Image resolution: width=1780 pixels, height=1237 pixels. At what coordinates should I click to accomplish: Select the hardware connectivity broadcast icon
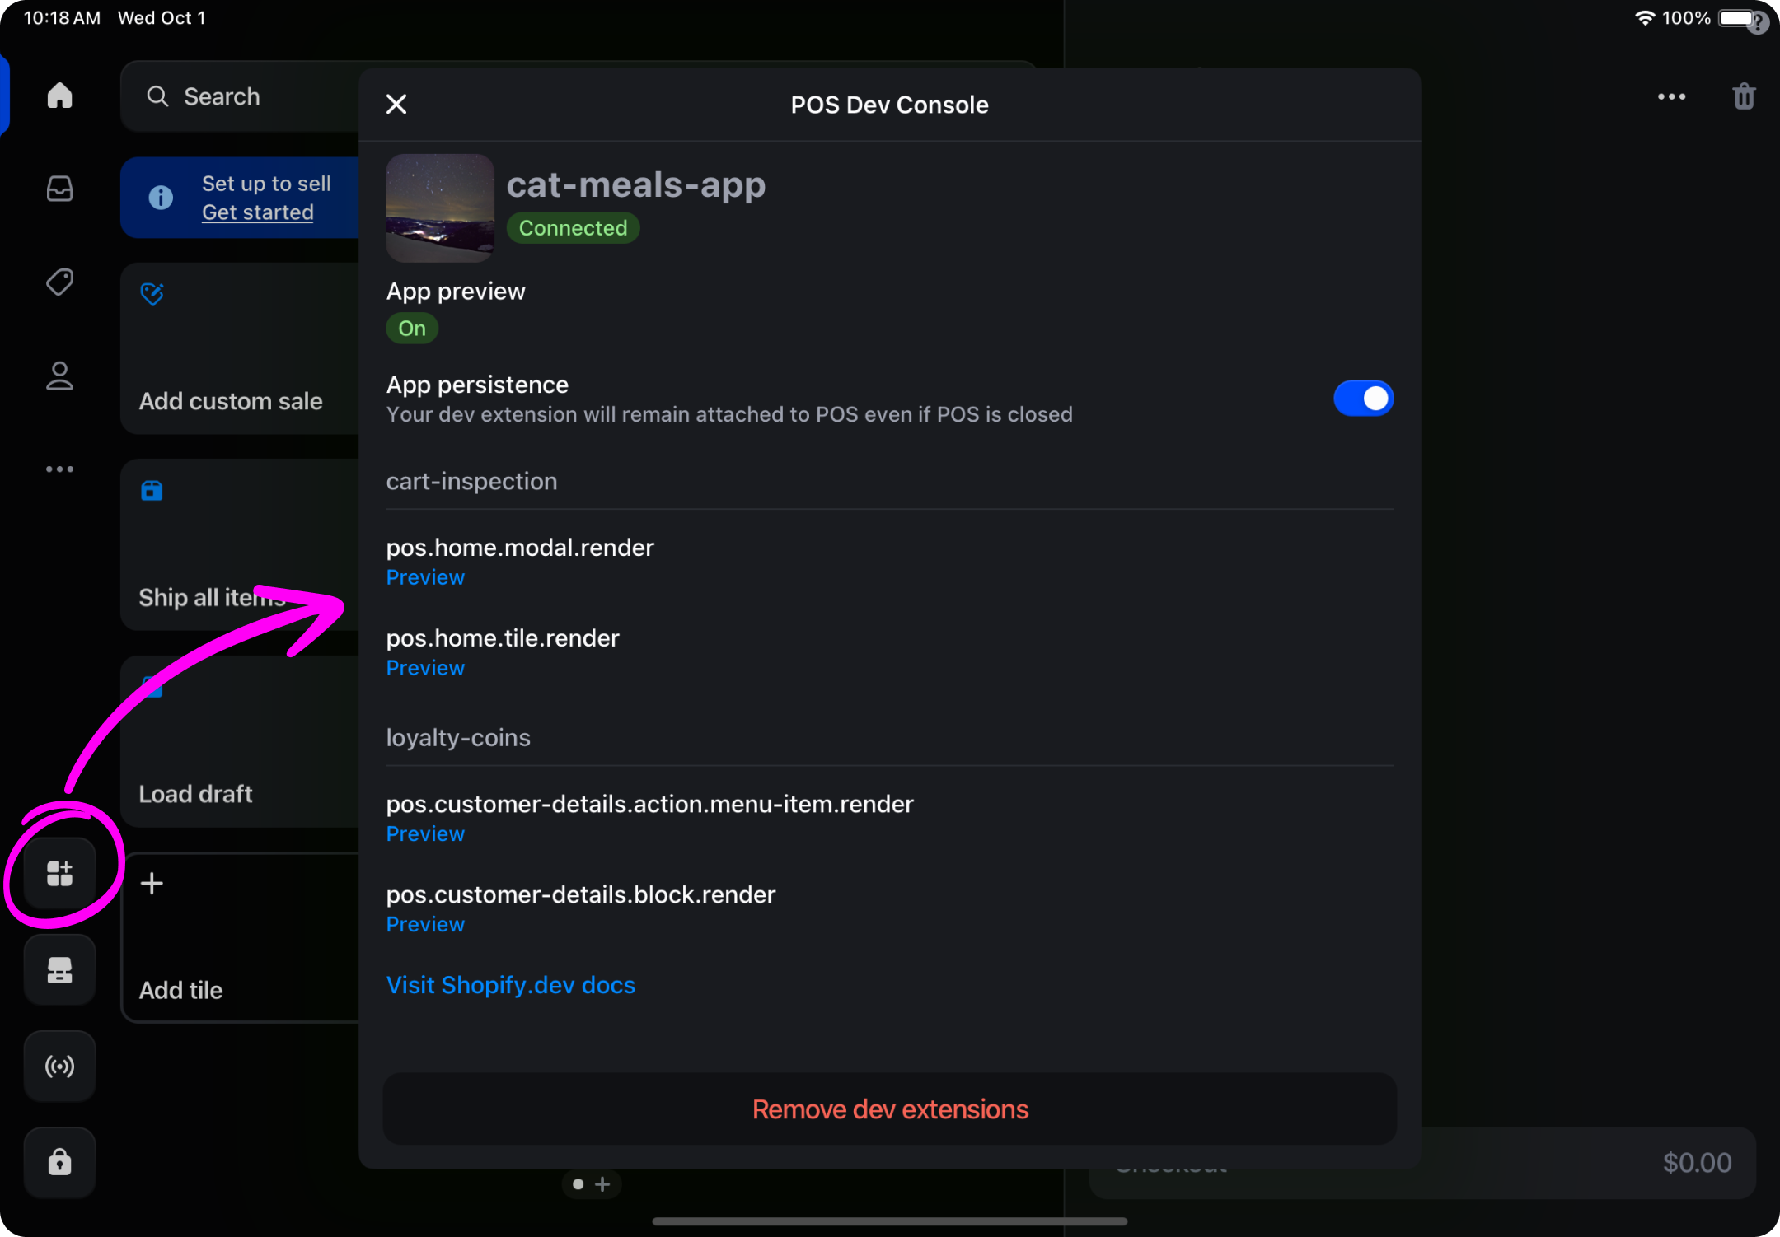tap(59, 1067)
